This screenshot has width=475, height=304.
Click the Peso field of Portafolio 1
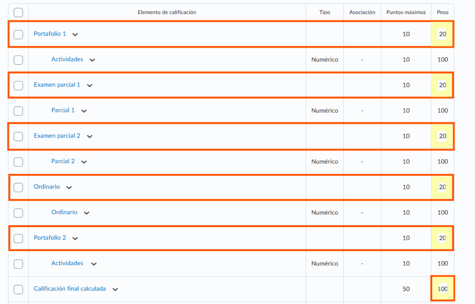tap(443, 34)
